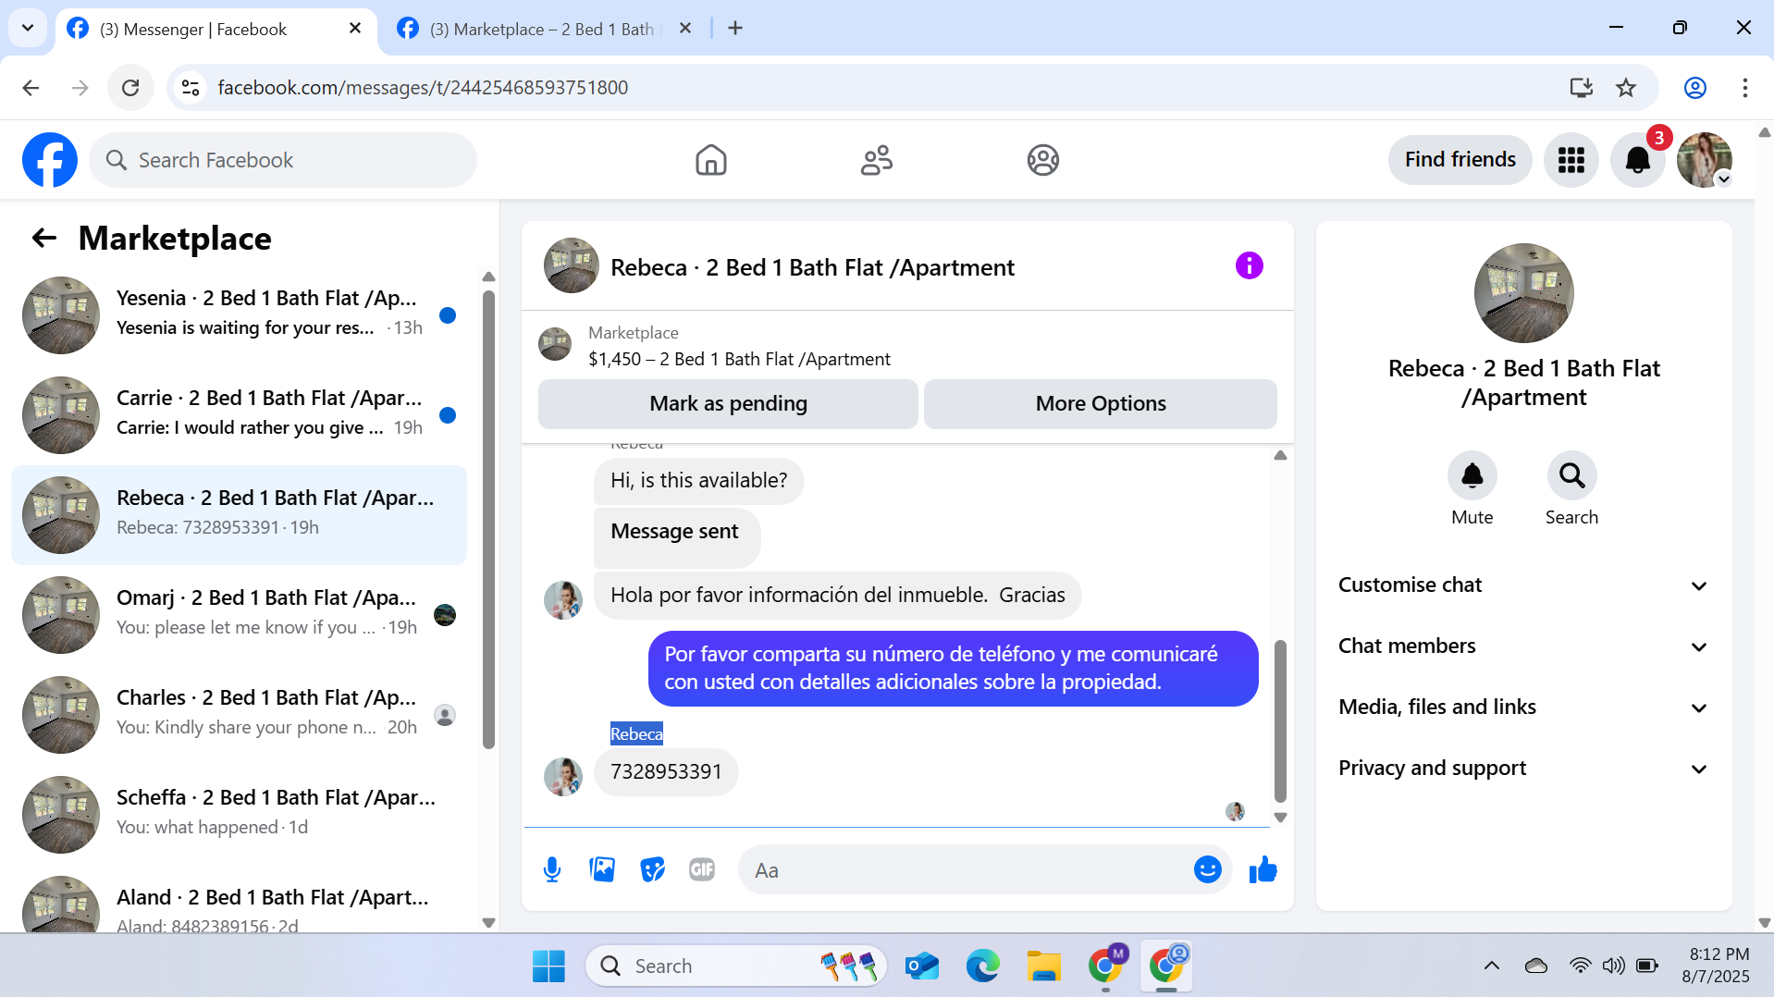1774x997 pixels.
Task: Choose a sticker with the sticker icon
Action: [x=652, y=869]
